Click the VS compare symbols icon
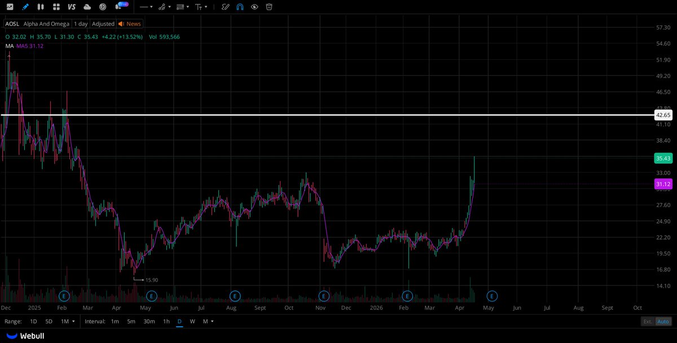 [x=71, y=7]
